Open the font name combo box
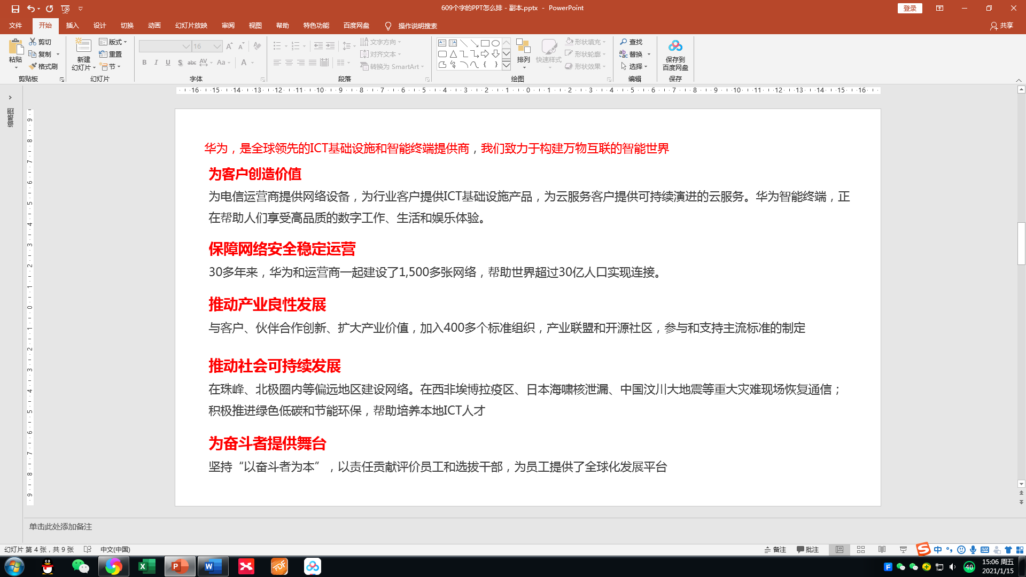The image size is (1026, 577). point(165,46)
